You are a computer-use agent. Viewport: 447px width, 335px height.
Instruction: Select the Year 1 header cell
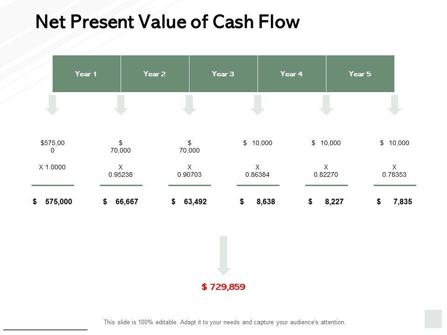[86, 74]
